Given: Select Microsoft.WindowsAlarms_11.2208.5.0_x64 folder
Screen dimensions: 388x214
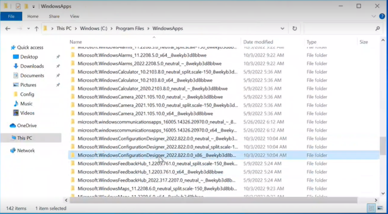Looking at the screenshot, I should point(142,55).
